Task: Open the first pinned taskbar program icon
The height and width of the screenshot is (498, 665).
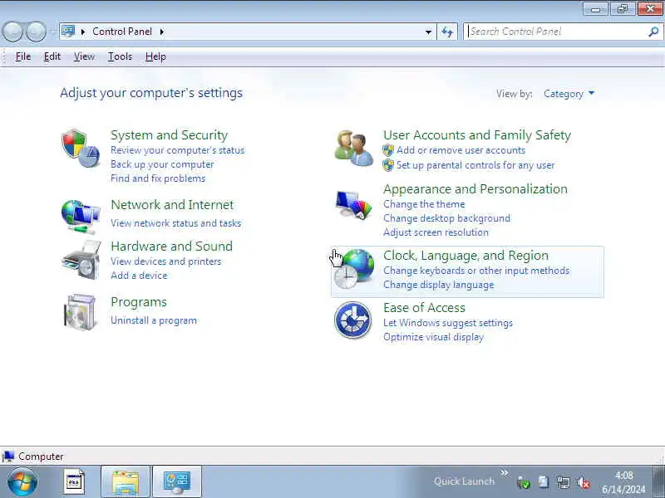Action: coord(74,482)
